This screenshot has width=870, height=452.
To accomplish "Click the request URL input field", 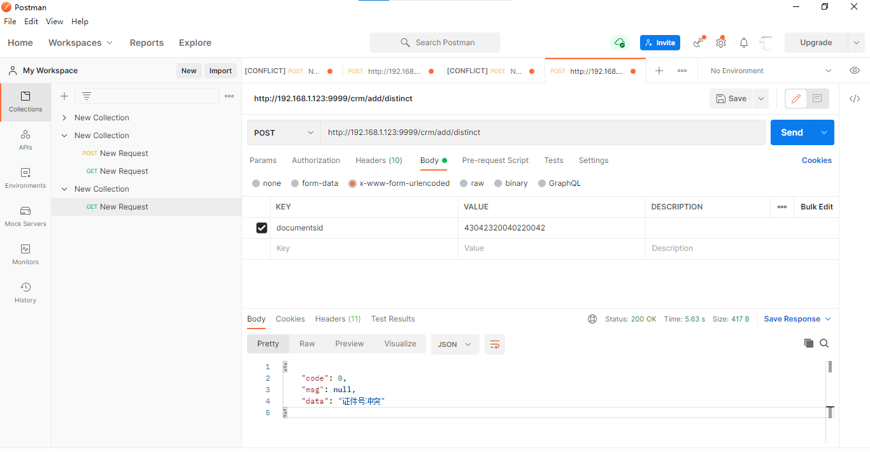I will tap(543, 132).
